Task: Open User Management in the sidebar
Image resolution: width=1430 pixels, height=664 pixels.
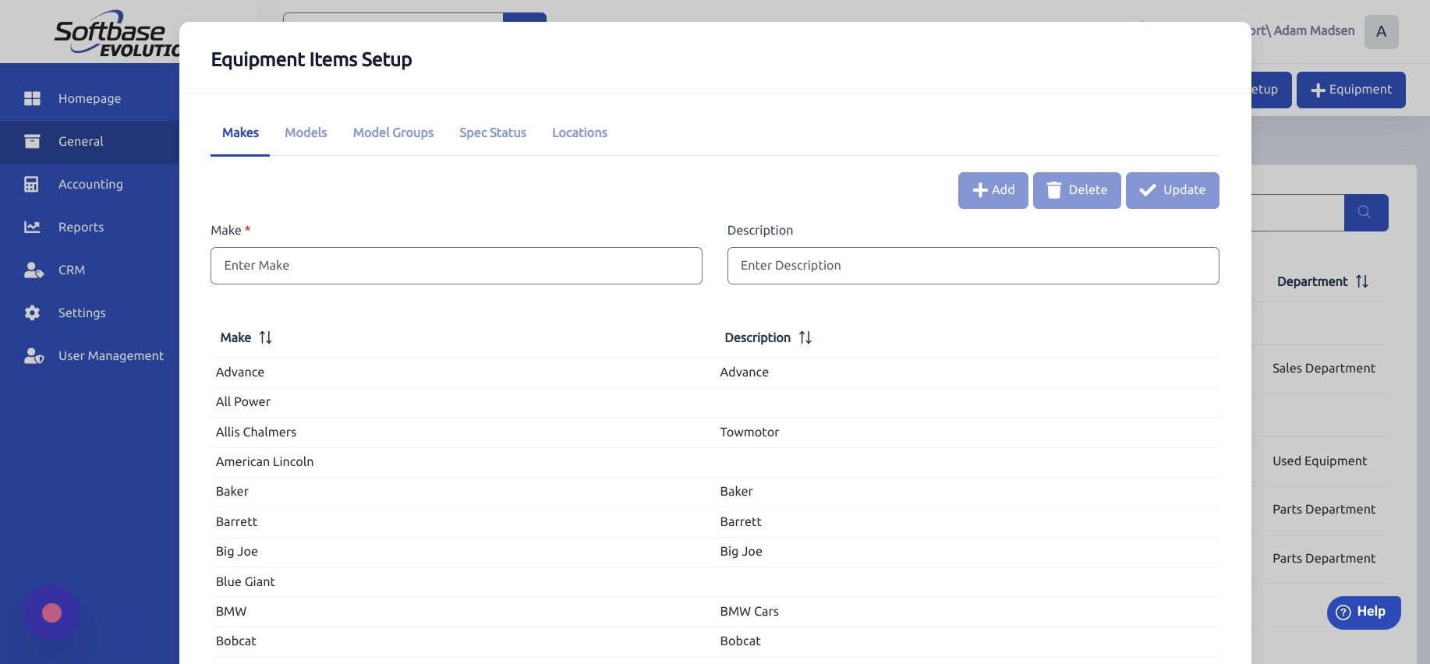Action: 90,355
